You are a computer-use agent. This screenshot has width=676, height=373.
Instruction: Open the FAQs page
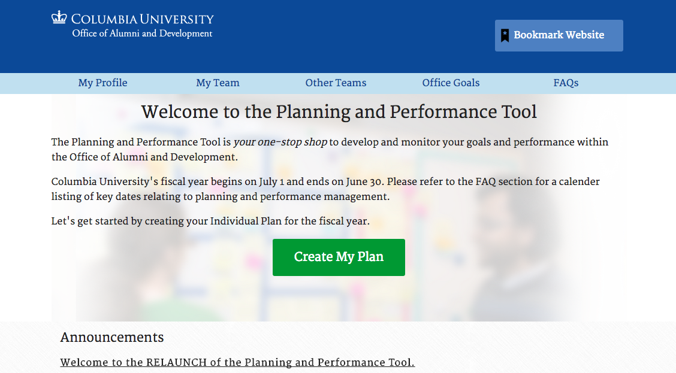tap(566, 83)
